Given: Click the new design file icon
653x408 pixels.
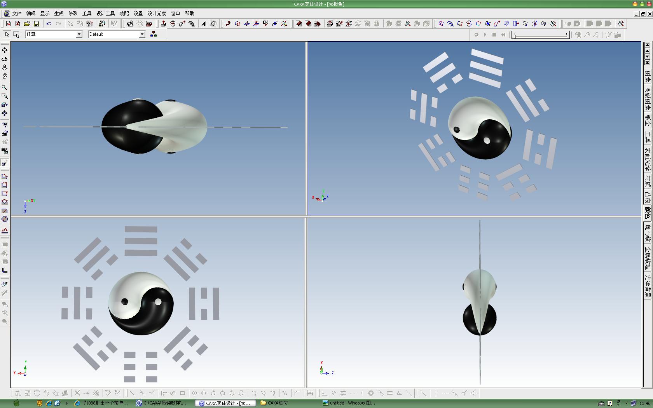Looking at the screenshot, I should click(8, 24).
